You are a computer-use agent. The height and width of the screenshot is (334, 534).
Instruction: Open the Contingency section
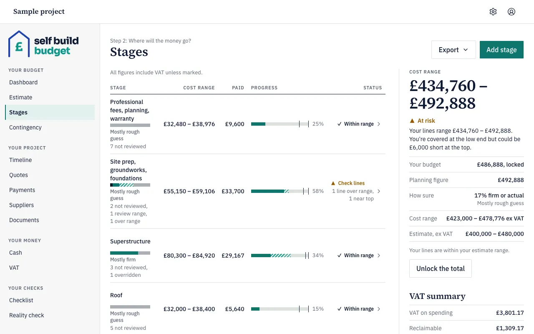50,127
